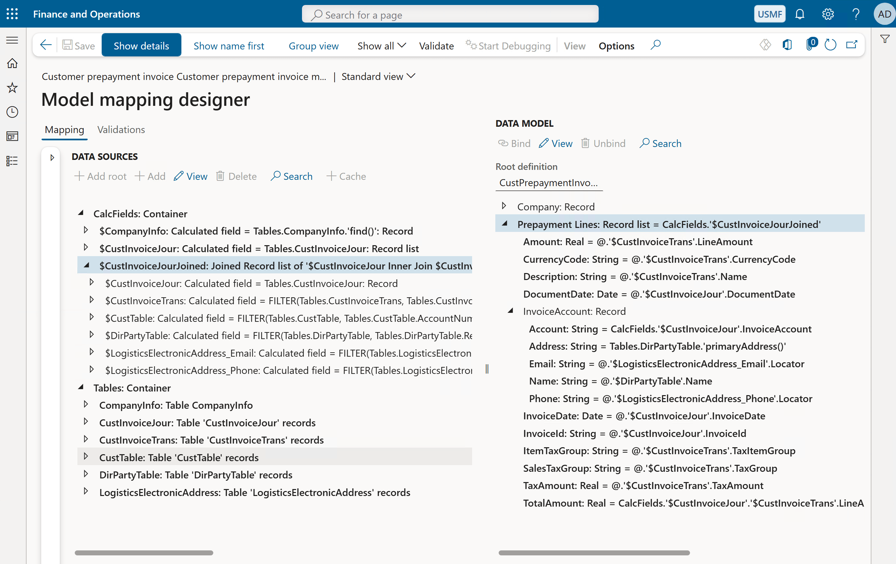Expand Company: Record in data model
This screenshot has width=896, height=564.
504,205
